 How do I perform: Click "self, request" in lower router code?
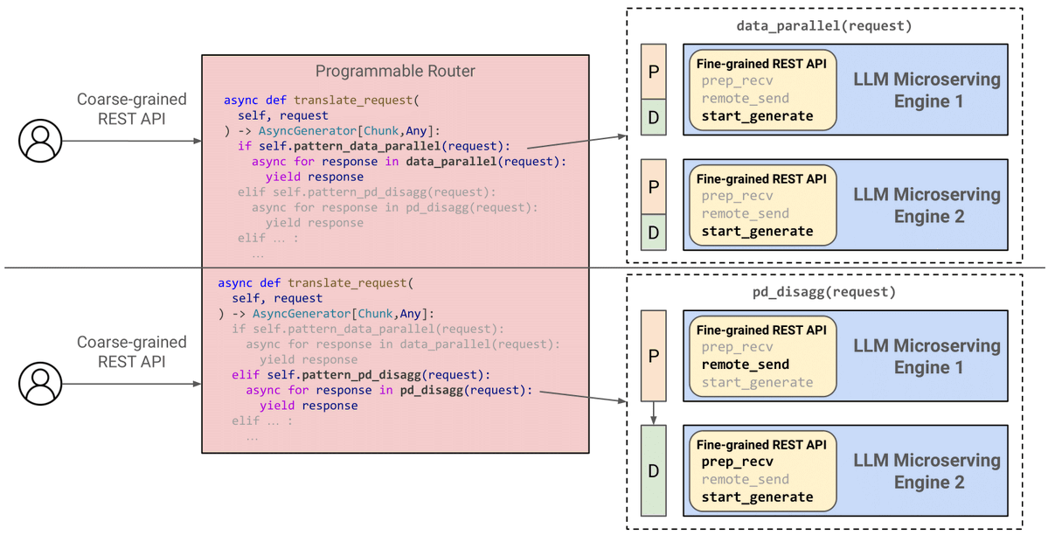pyautogui.click(x=277, y=298)
